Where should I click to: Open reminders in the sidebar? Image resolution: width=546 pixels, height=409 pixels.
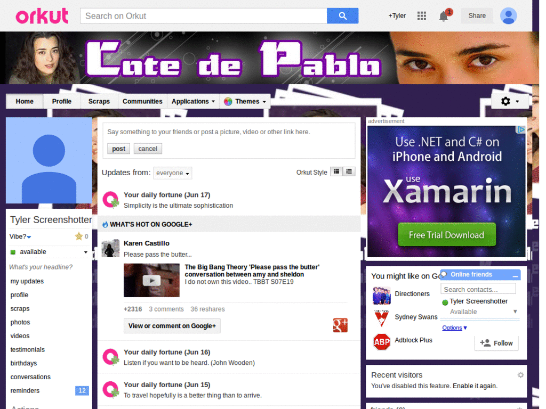tap(25, 390)
